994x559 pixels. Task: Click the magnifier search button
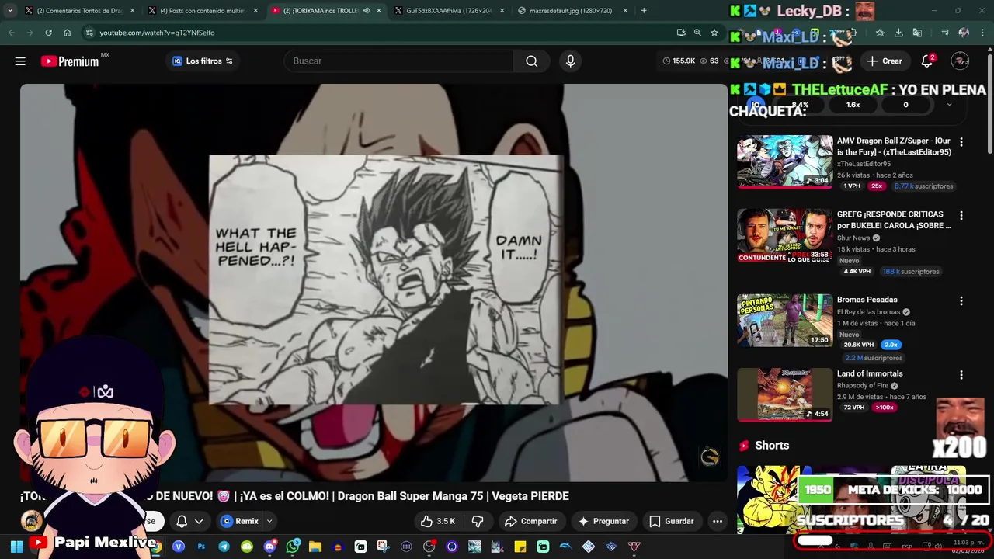[x=532, y=61]
